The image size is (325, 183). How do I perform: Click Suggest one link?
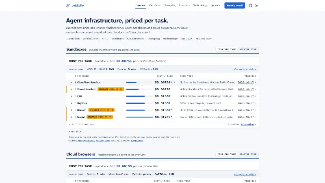(137, 141)
